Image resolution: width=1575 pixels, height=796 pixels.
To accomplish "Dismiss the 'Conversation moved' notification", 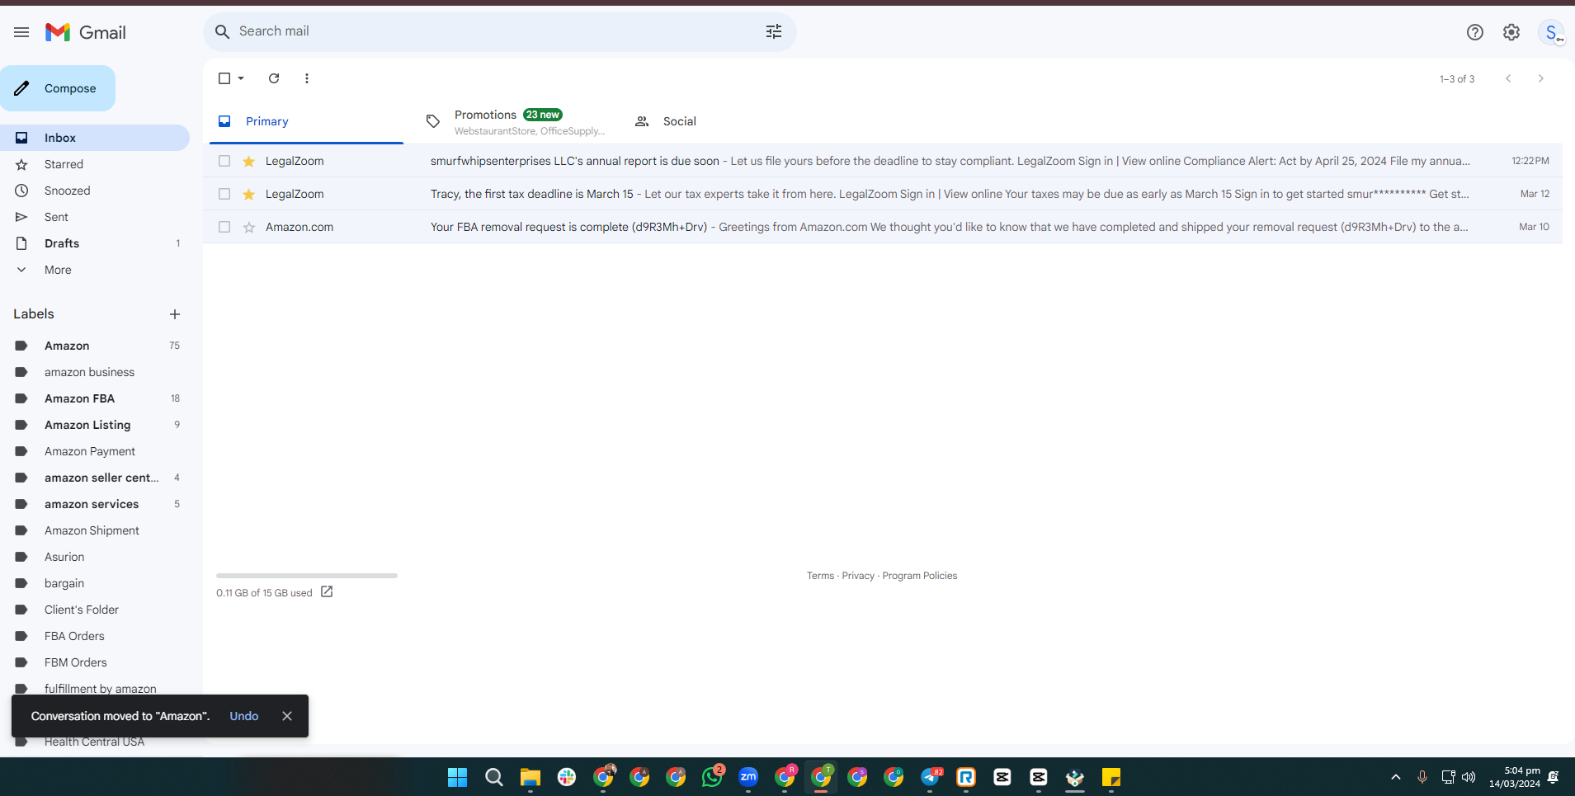I will click(287, 716).
